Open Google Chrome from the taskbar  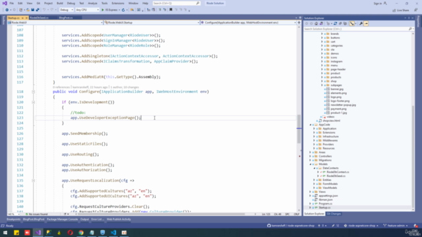pos(81,232)
